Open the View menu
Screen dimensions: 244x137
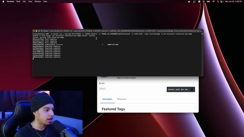pyautogui.click(x=30, y=2)
